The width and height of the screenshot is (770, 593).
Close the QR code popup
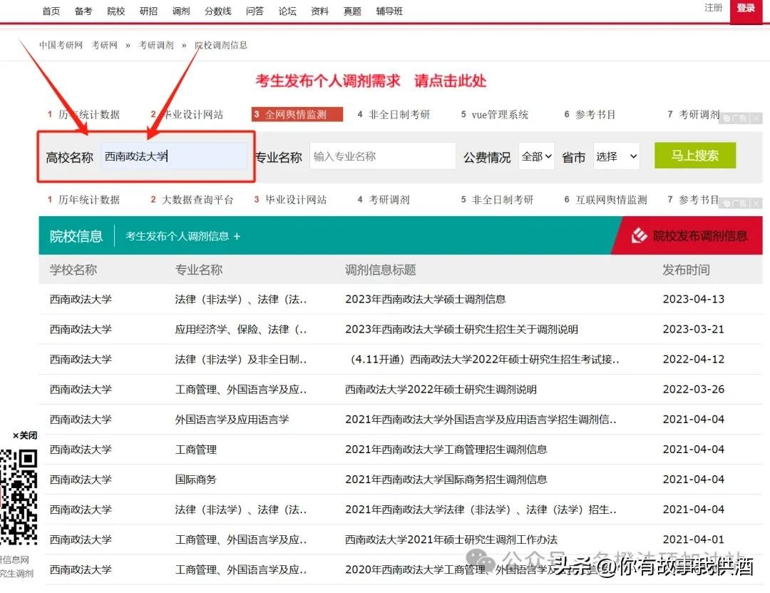tap(24, 435)
